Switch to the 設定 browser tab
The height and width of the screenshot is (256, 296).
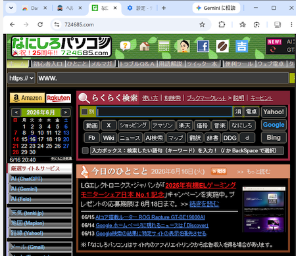[140, 8]
